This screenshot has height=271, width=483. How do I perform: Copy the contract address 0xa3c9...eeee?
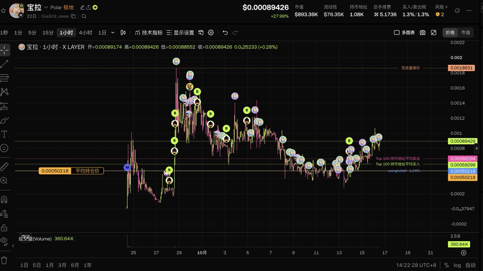point(73,16)
